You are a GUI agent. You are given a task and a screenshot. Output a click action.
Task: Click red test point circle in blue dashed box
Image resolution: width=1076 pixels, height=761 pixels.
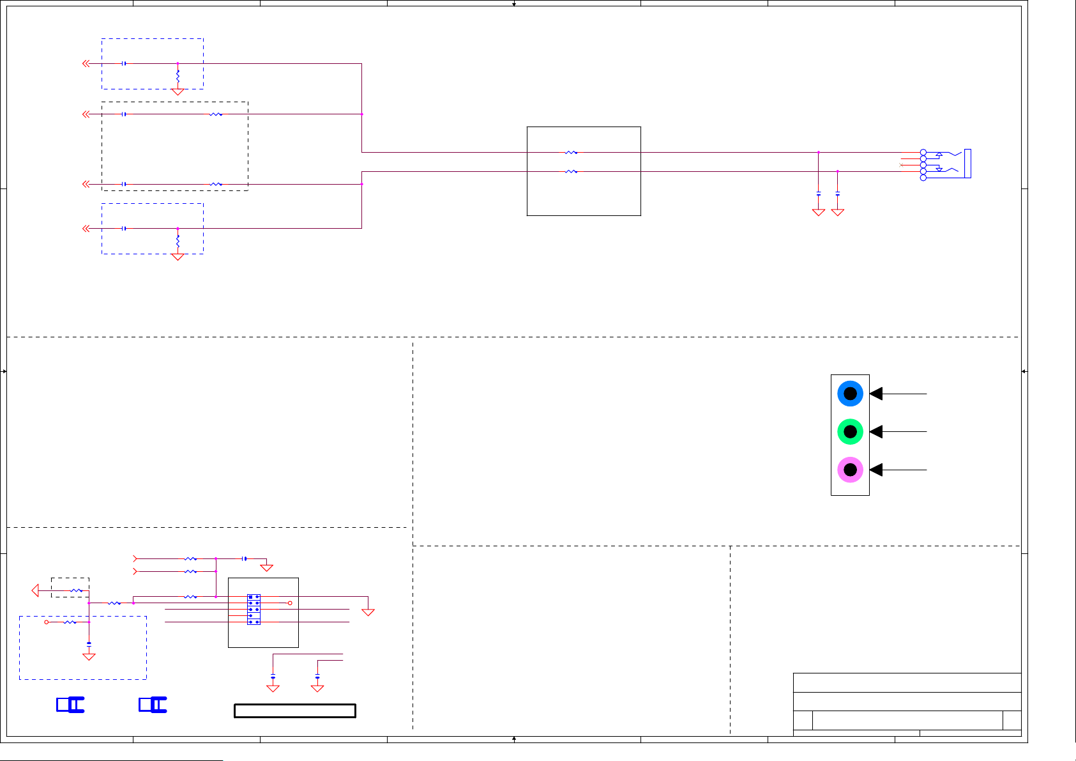point(46,622)
